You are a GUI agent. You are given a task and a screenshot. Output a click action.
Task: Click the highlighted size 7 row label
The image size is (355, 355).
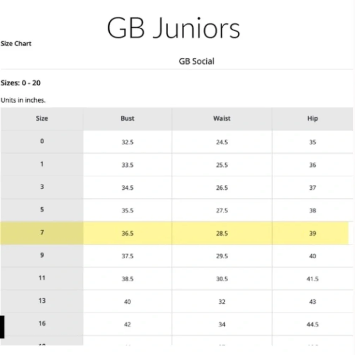42,233
